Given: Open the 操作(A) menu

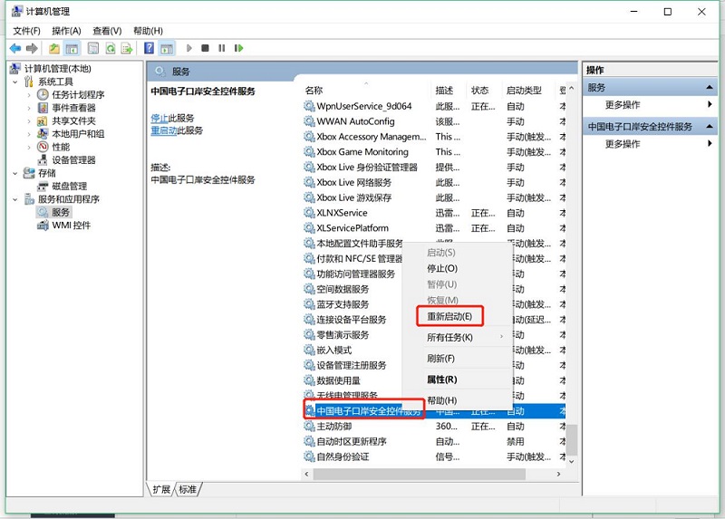Looking at the screenshot, I should tap(67, 31).
